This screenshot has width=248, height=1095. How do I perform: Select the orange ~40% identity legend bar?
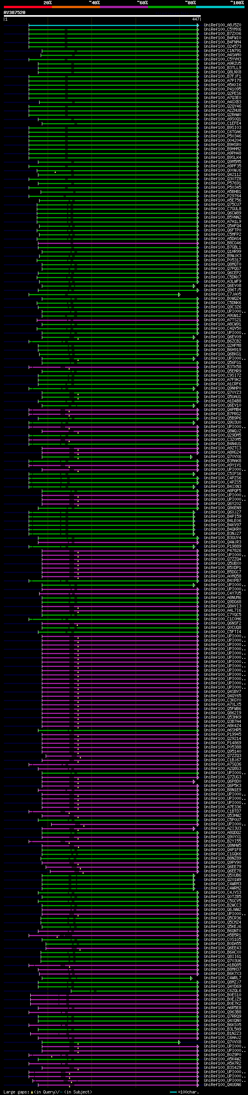click(x=76, y=7)
